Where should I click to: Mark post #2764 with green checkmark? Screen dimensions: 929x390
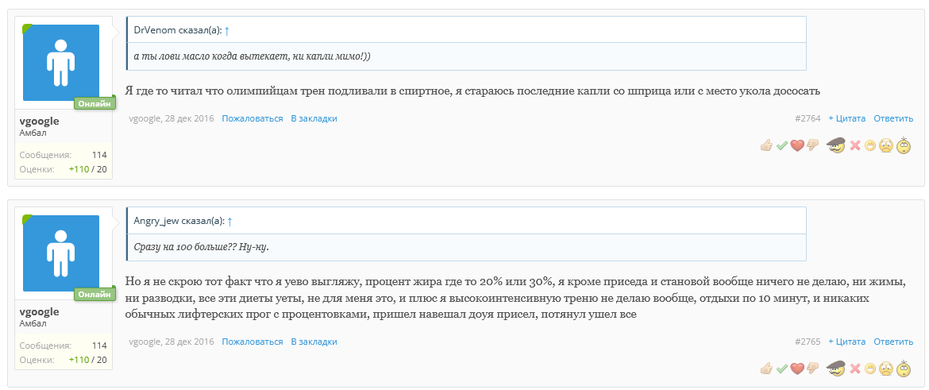point(782,145)
